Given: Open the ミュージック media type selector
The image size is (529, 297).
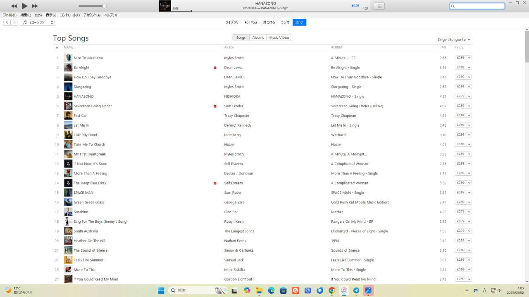Looking at the screenshot, I should tap(37, 22).
